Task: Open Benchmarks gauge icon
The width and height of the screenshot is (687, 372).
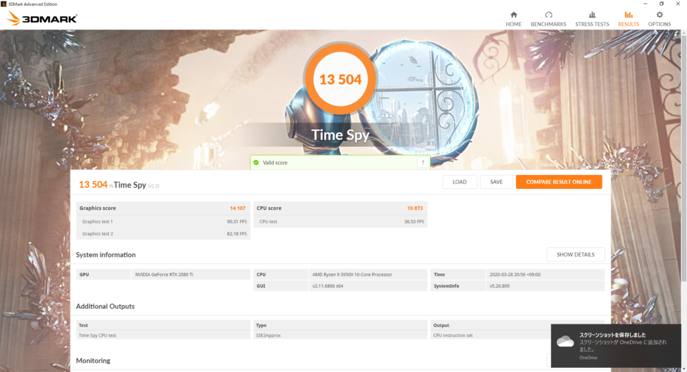Action: coord(549,15)
